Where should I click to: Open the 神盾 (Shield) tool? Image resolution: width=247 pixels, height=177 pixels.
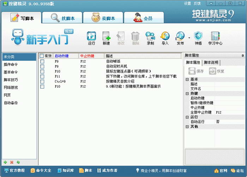pyautogui.click(x=198, y=38)
